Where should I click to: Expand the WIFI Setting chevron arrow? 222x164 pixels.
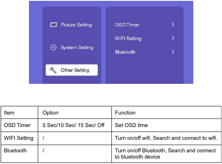[173, 38]
